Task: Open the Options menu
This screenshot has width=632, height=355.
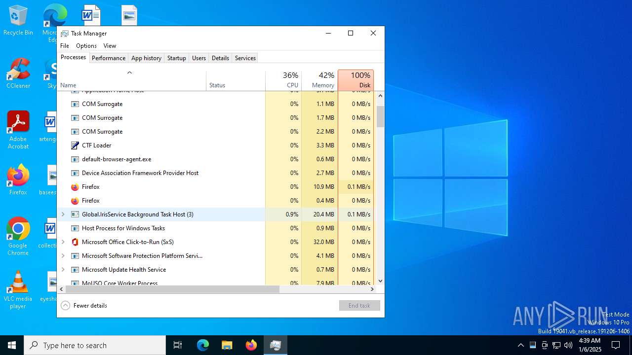Action: click(86, 46)
